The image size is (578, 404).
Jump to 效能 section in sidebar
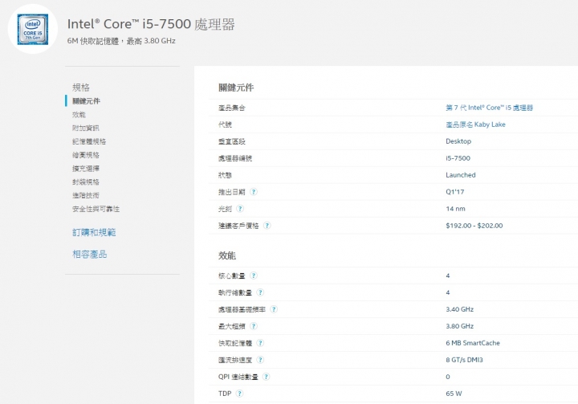pos(79,115)
